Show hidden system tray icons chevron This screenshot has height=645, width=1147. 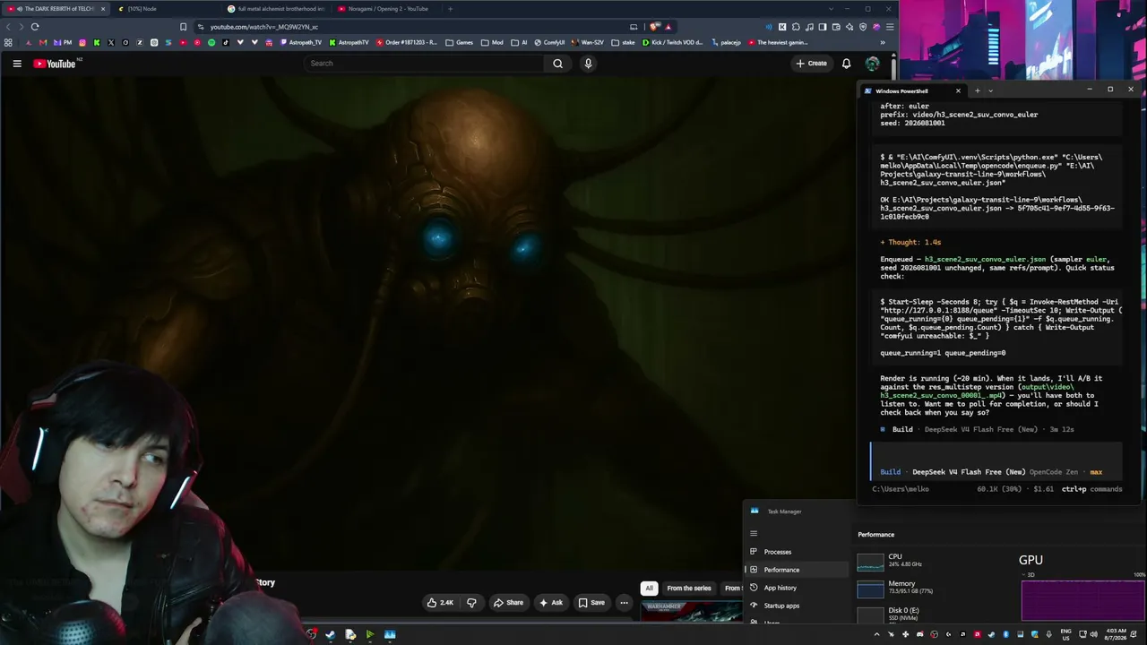point(877,634)
